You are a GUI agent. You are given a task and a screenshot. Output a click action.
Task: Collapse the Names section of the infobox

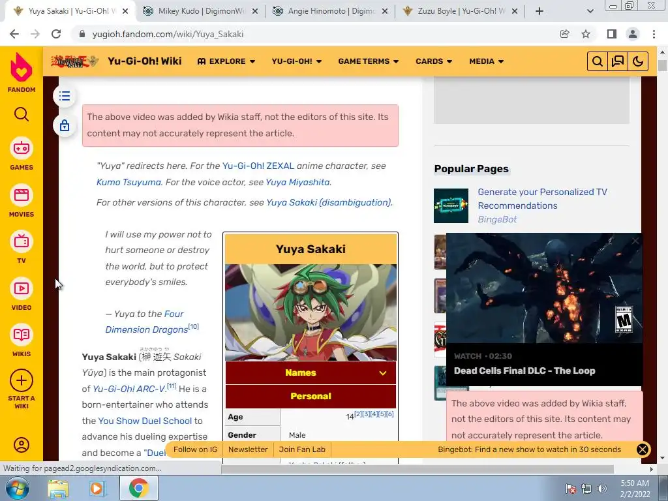311,372
